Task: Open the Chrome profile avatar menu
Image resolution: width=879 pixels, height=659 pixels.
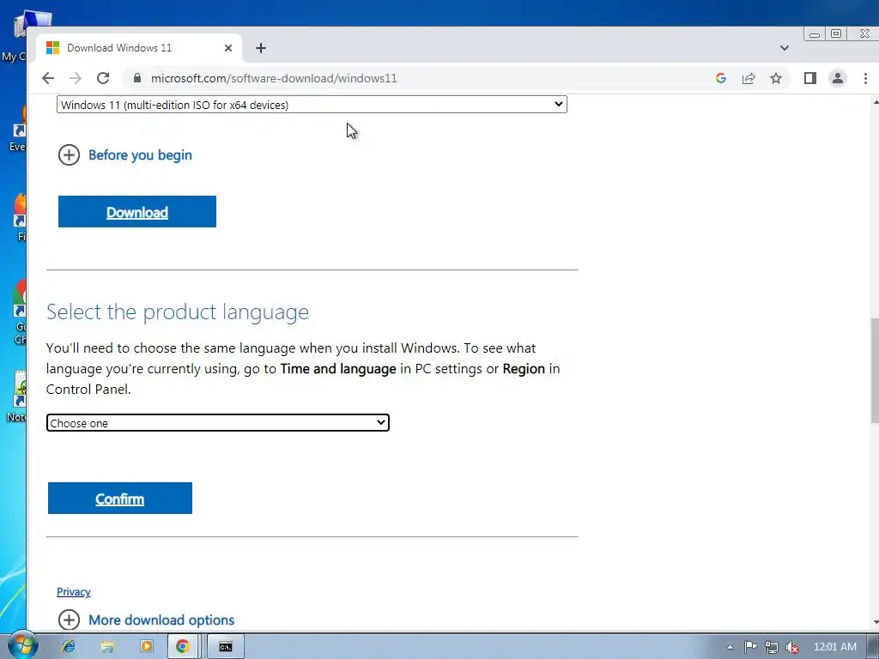Action: click(838, 78)
